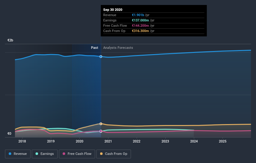Click the 2020 x-axis label
Image resolution: width=256 pixels, height=163 pixels.
pyautogui.click(x=80, y=141)
